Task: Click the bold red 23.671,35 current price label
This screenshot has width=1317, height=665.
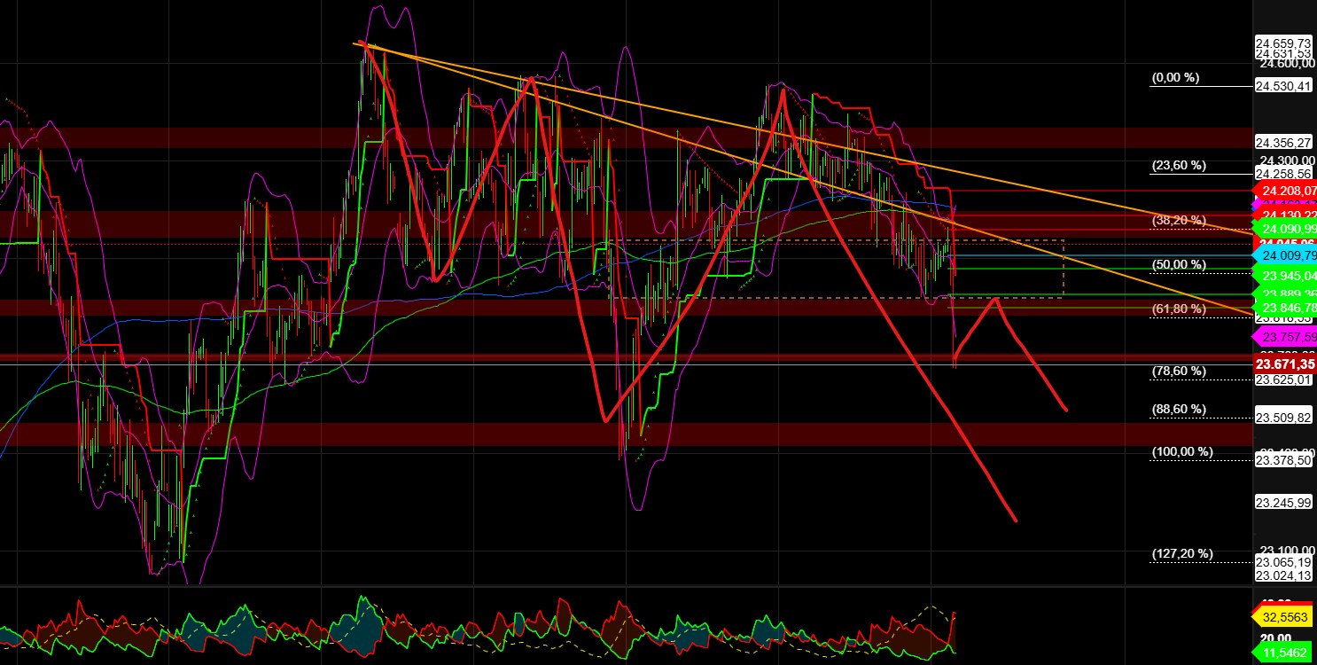Action: tap(1283, 364)
